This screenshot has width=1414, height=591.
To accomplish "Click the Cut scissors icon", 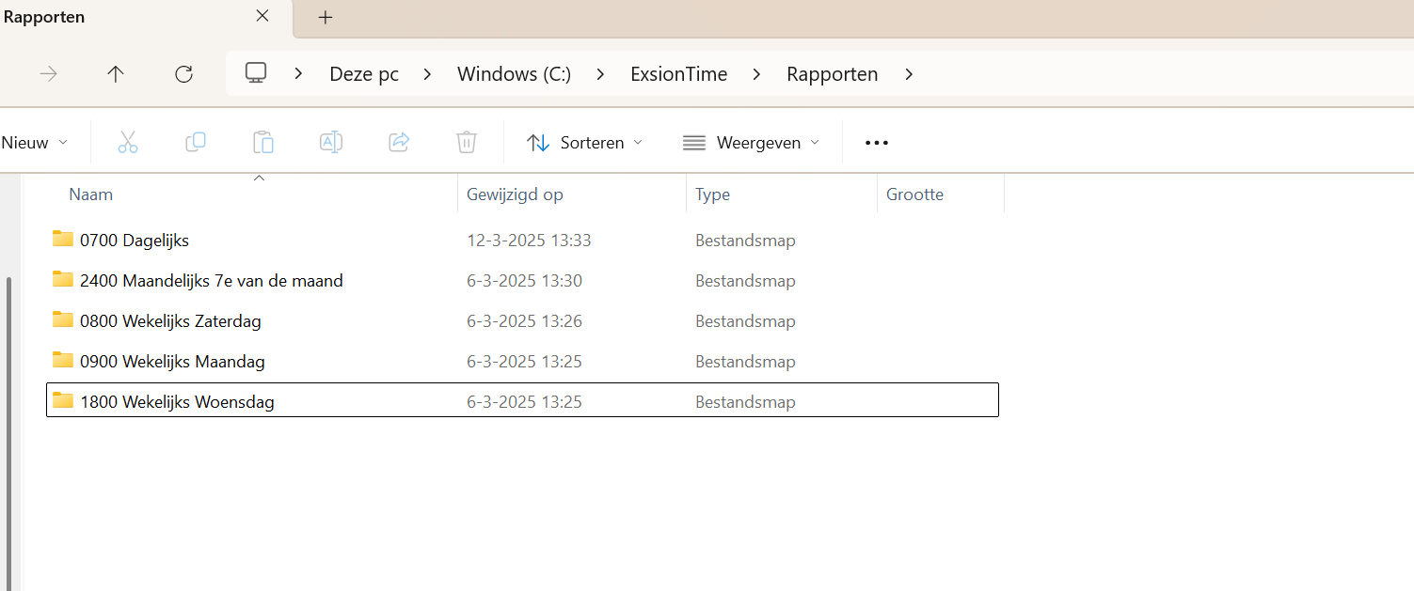I will 128,143.
